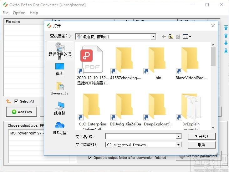Click the file list scrollbar thumb
The image size is (229, 172).
click(x=213, y=57)
